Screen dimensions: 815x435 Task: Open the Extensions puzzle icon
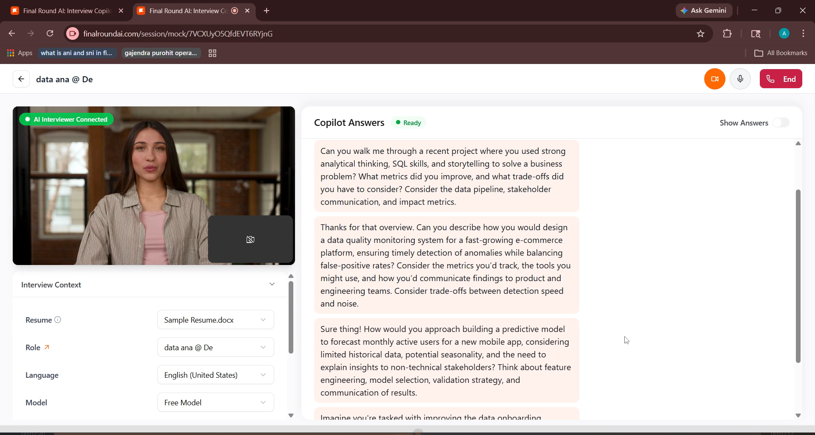tap(727, 33)
